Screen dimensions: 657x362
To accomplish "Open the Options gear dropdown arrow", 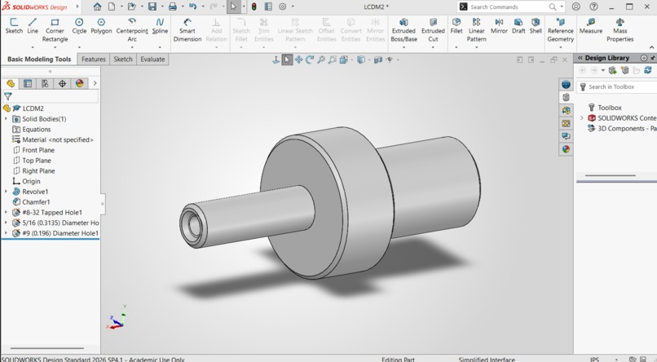I will pos(293,7).
